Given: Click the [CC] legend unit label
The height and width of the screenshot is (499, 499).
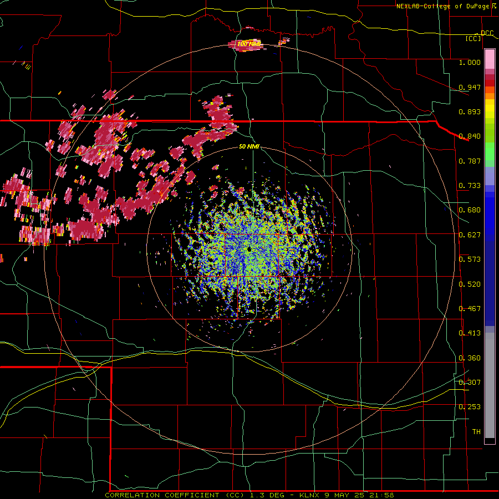Looking at the screenshot, I should 473,38.
